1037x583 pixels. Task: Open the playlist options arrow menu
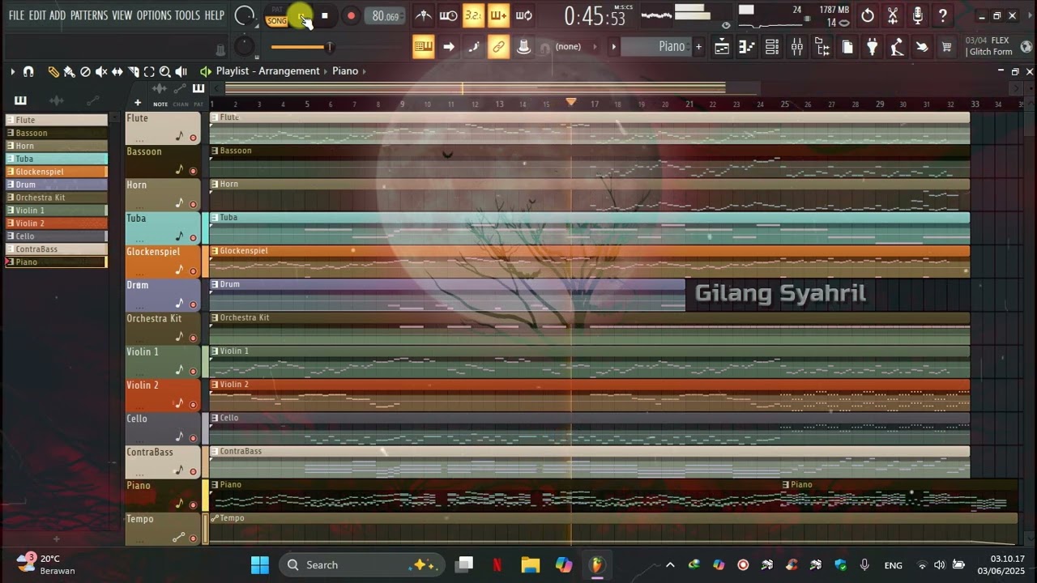[x=13, y=72]
